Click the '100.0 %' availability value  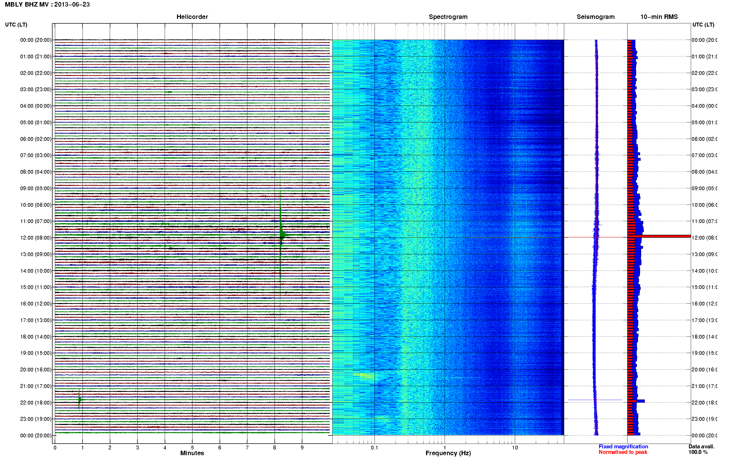tap(698, 452)
